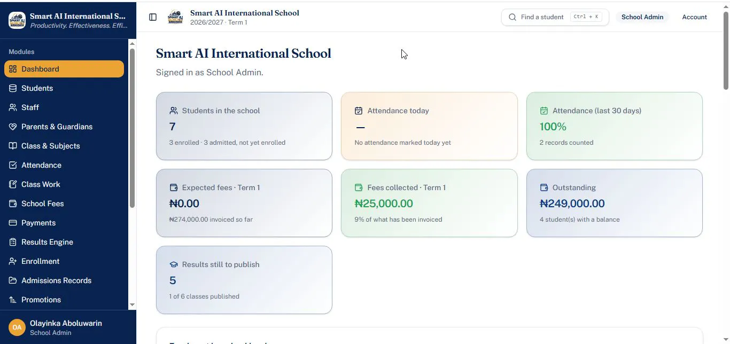This screenshot has height=344, width=730.
Task: Click the School Fees wallet icon
Action: 13,204
